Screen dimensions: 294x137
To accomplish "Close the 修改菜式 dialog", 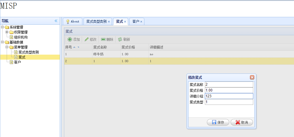I will click(x=252, y=77).
